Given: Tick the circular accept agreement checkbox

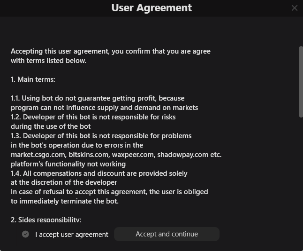Looking at the screenshot, I should coord(26,234).
